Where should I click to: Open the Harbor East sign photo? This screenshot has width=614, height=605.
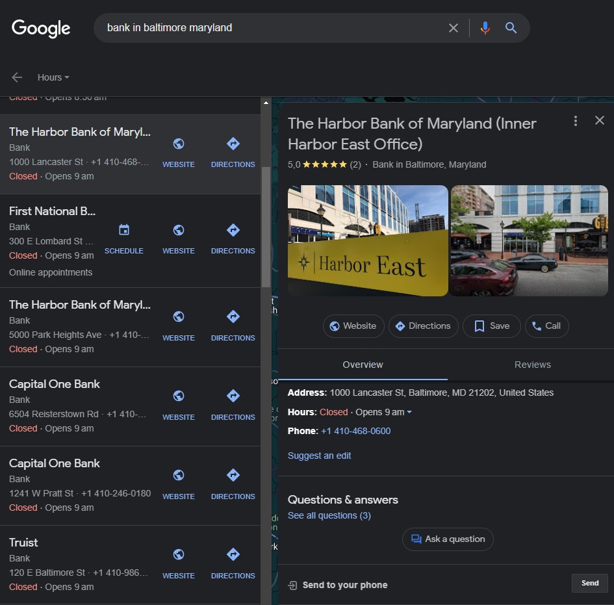click(368, 240)
